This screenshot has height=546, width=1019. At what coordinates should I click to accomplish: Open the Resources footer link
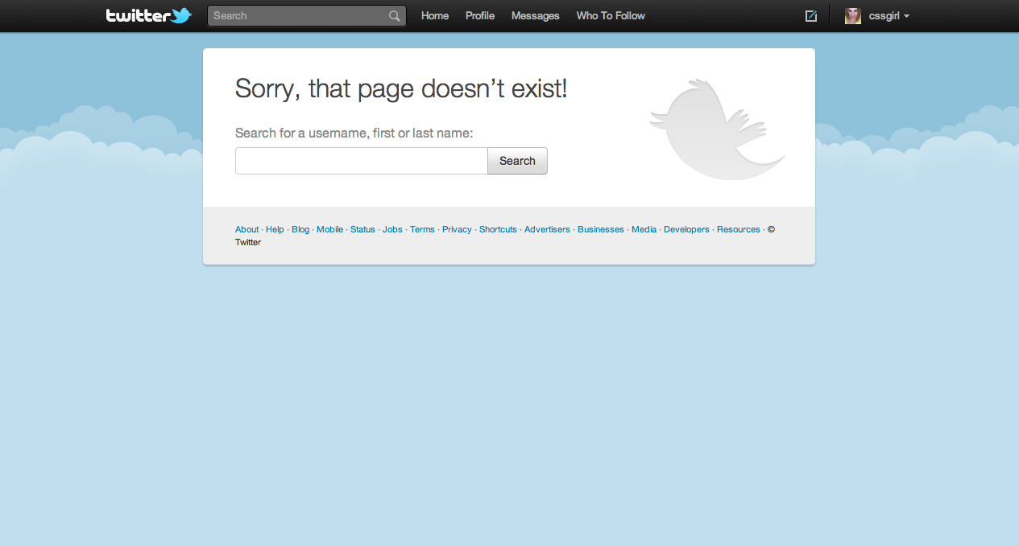tap(739, 229)
